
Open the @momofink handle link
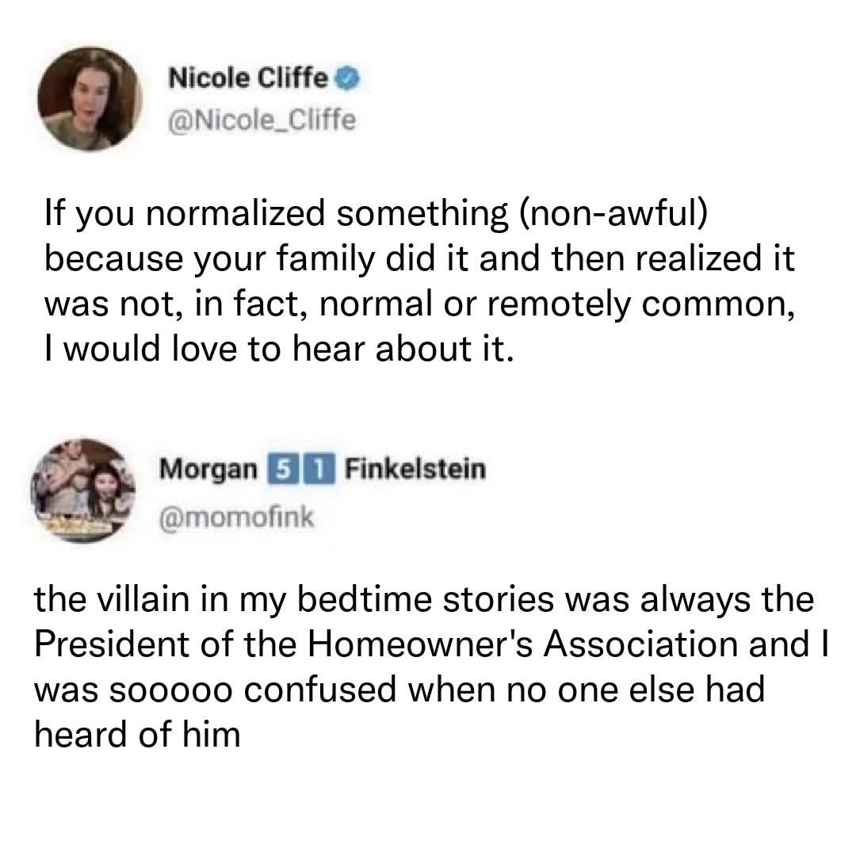(238, 519)
